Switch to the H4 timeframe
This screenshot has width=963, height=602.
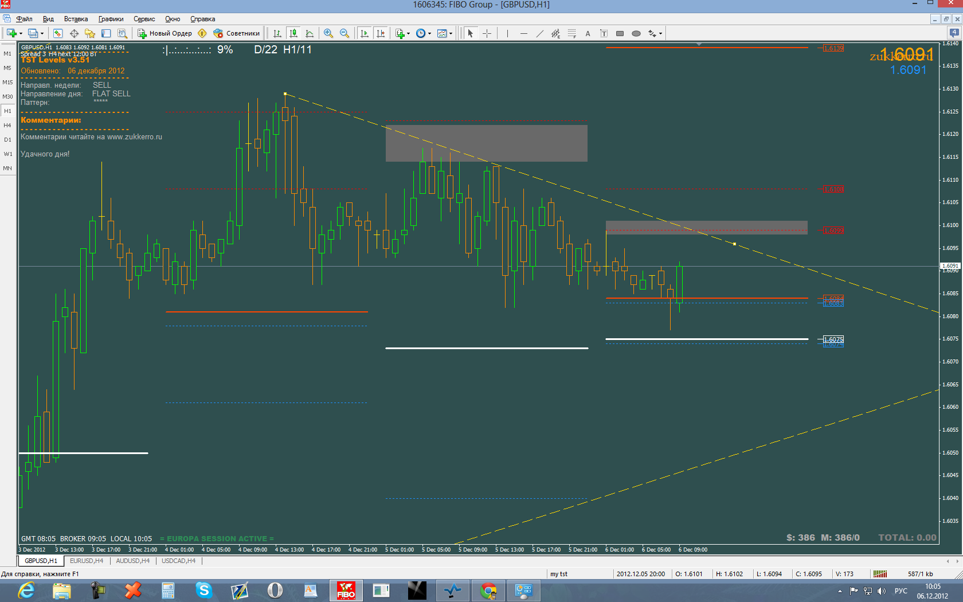click(7, 125)
